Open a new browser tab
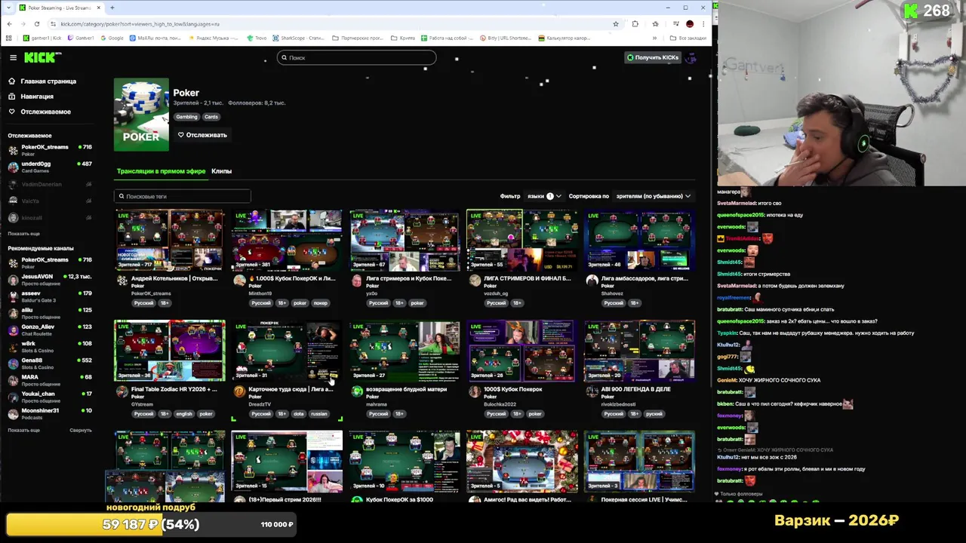 [x=112, y=8]
